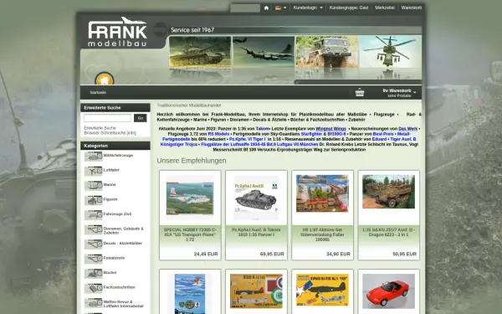Click the Frank Modellbau logo
The height and width of the screenshot is (314, 502).
tap(117, 32)
